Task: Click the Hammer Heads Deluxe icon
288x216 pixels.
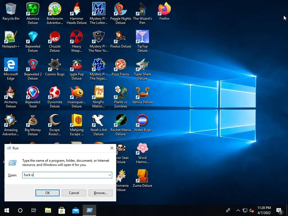Action: [x=76, y=13]
